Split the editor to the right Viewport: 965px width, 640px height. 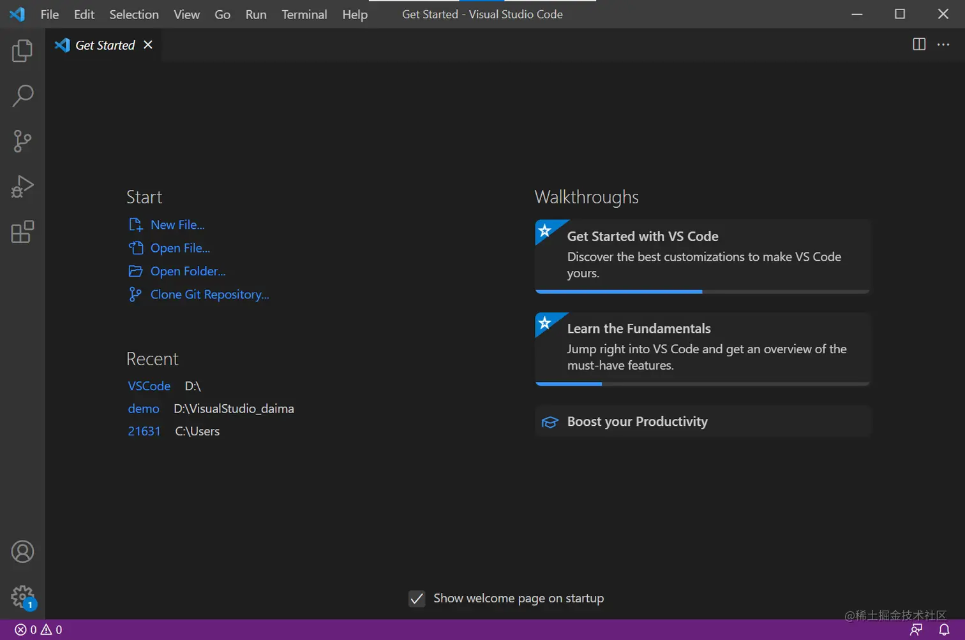[x=919, y=44]
